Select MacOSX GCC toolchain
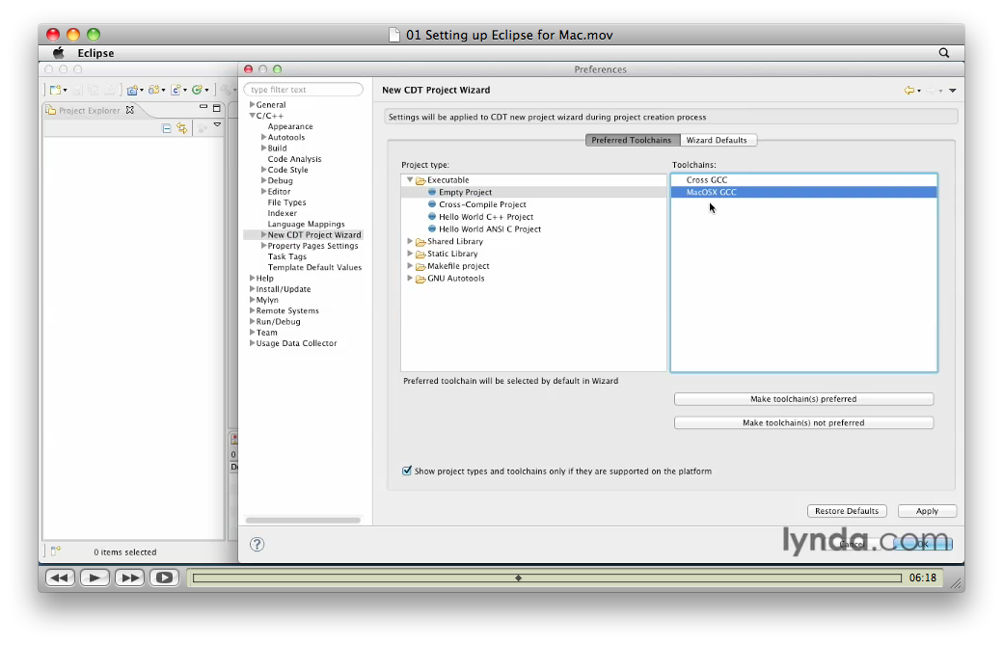 pos(804,192)
